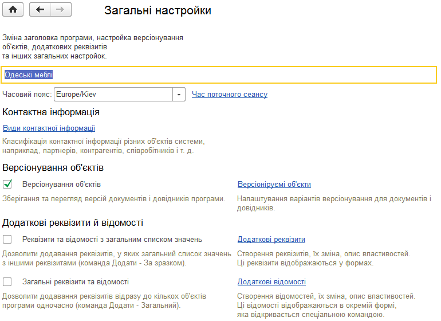Click the Версіонування об'єктів section heading
441x321 pixels.
pos(53,167)
